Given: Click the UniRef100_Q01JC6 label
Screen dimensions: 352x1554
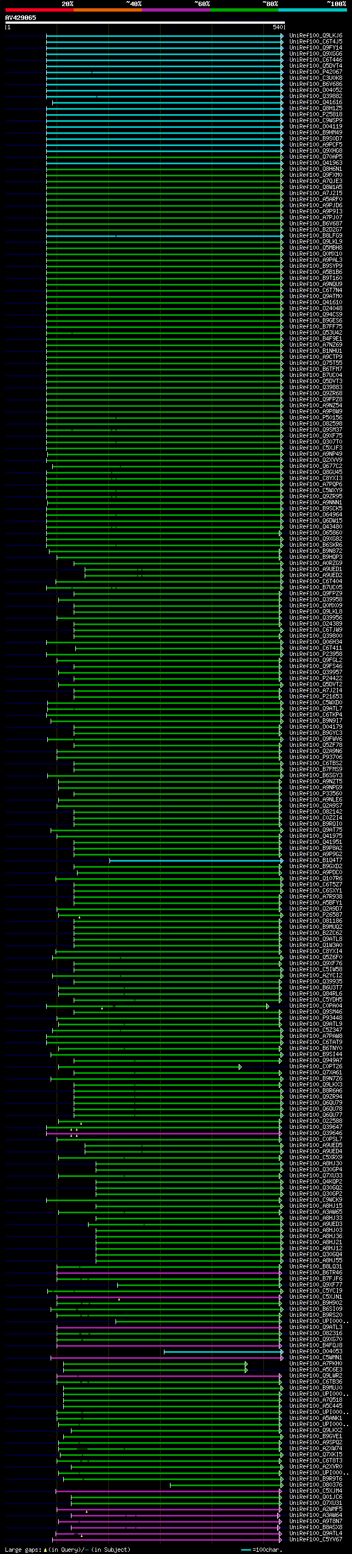Looking at the screenshot, I should 316,1497.
